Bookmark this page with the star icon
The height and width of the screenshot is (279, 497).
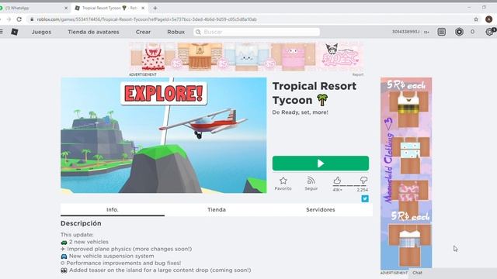[476, 19]
